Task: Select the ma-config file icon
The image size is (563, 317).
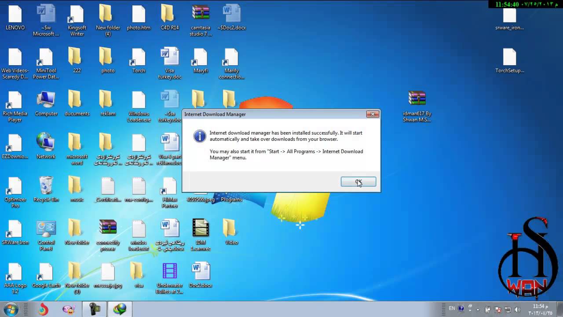Action: click(139, 190)
